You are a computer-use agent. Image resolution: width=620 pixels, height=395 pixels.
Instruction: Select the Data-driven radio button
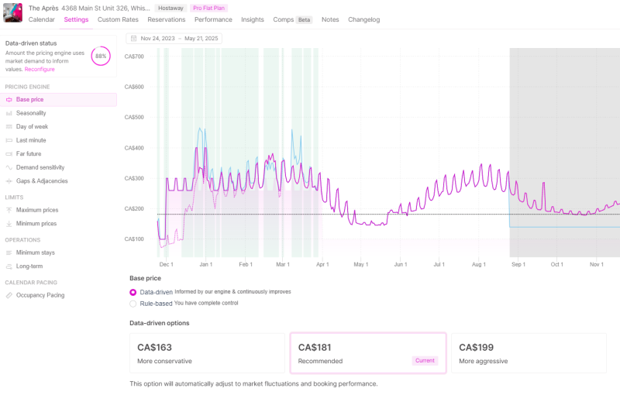point(133,292)
